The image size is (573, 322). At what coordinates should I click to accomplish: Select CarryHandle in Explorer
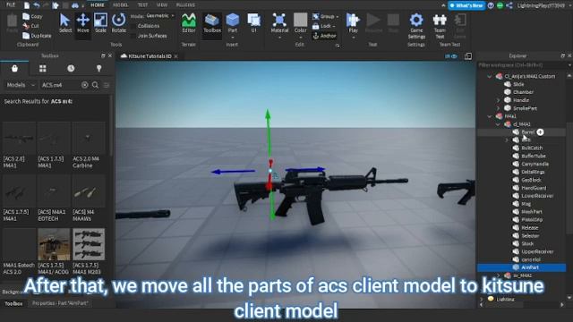coord(535,164)
